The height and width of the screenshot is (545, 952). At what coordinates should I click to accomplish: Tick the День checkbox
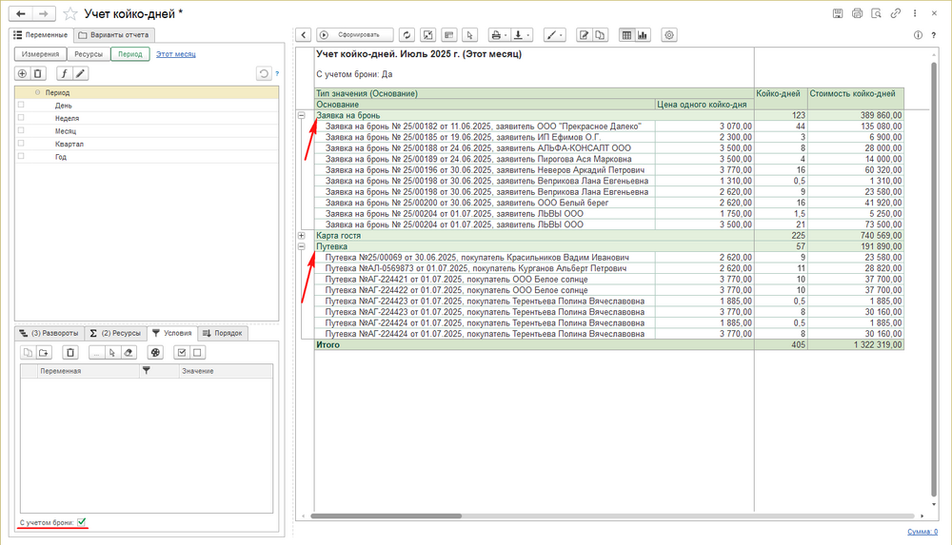click(x=21, y=105)
